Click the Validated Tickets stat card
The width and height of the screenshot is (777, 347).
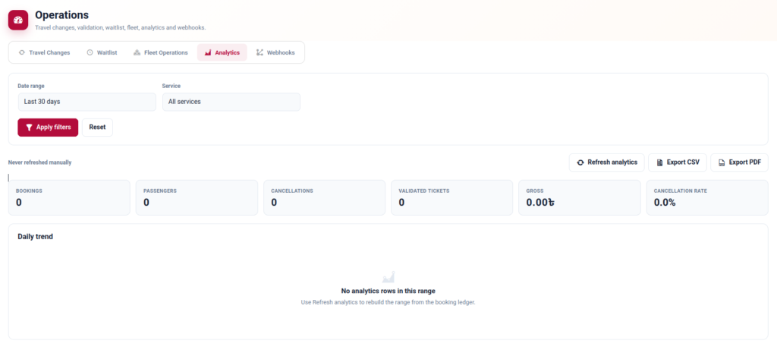[452, 197]
